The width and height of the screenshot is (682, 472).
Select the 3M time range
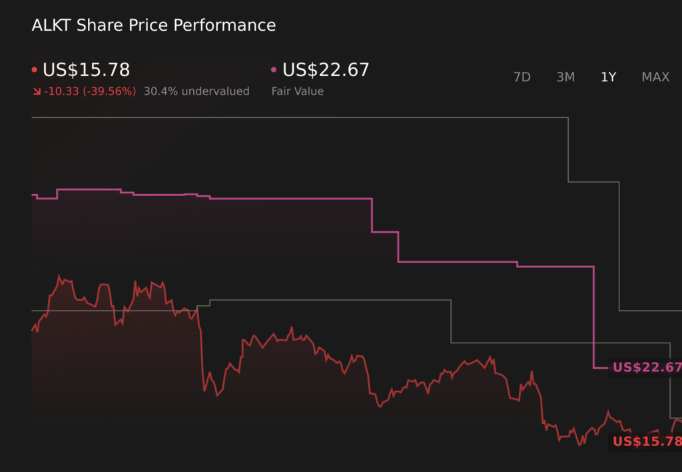coord(565,77)
